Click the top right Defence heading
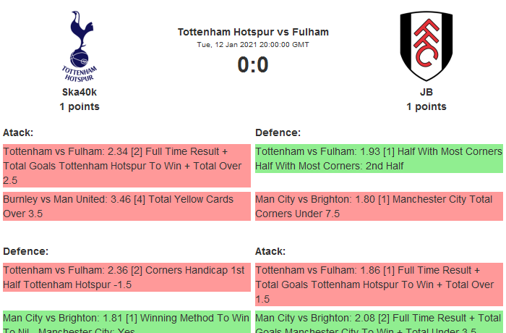506x333 pixels. (x=278, y=132)
